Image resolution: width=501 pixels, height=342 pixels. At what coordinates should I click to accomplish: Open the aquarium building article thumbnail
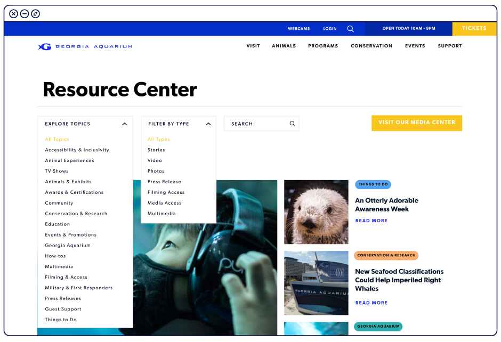[316, 283]
